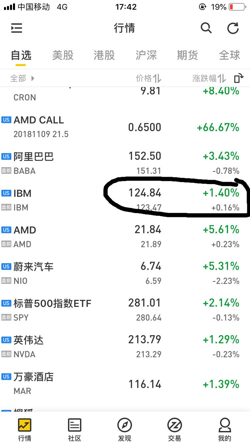Screen dimensions: 250x445
Task: Open the 阿里巴巴 BABA stock row
Action: tap(125, 163)
